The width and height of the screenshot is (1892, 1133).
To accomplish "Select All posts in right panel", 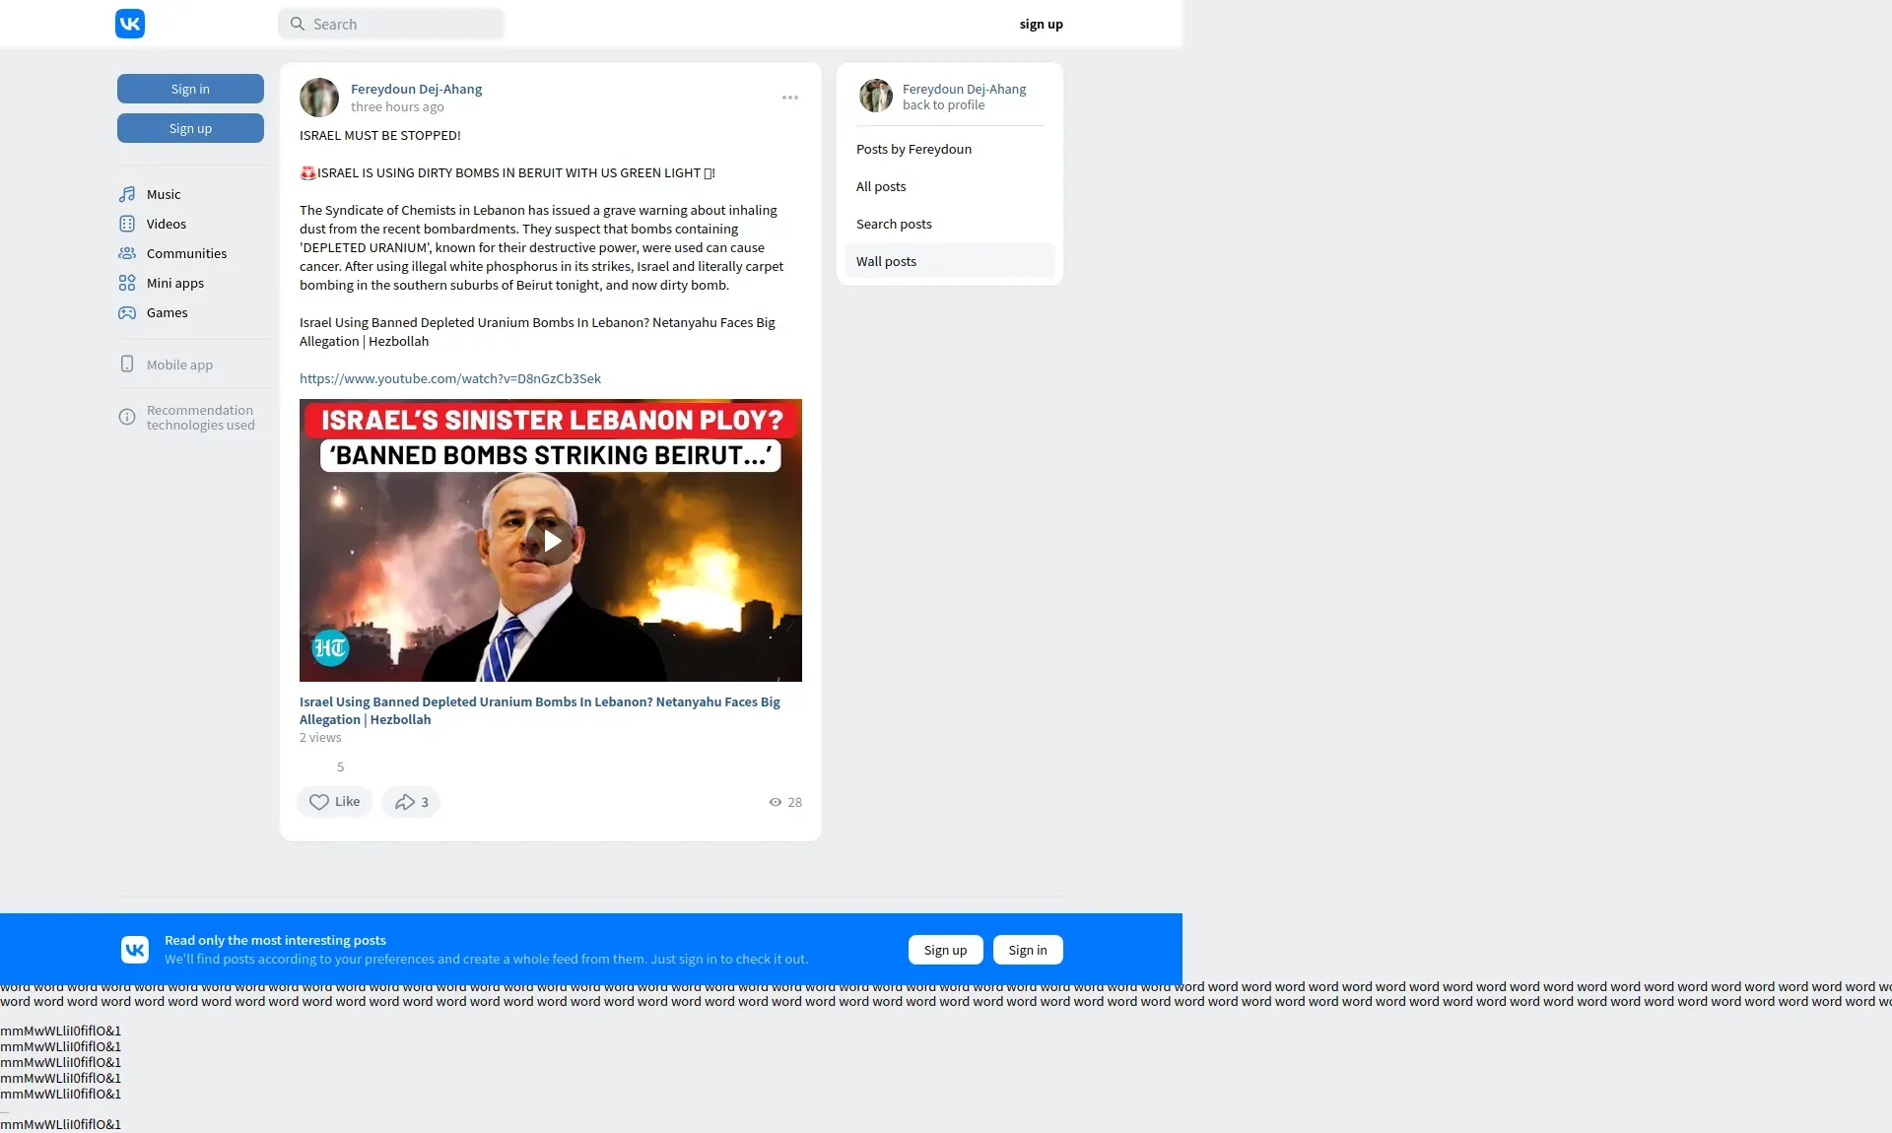I will click(881, 186).
